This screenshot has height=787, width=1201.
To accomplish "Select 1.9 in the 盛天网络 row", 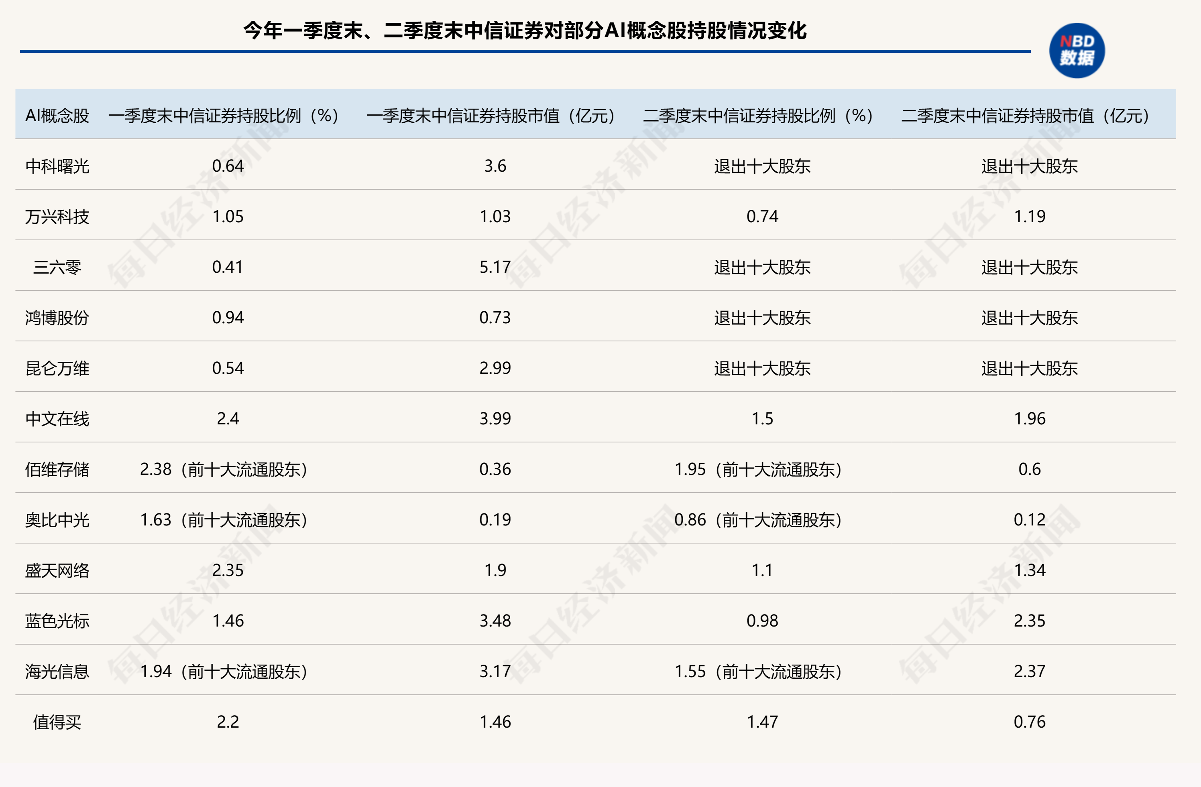I will tap(495, 570).
